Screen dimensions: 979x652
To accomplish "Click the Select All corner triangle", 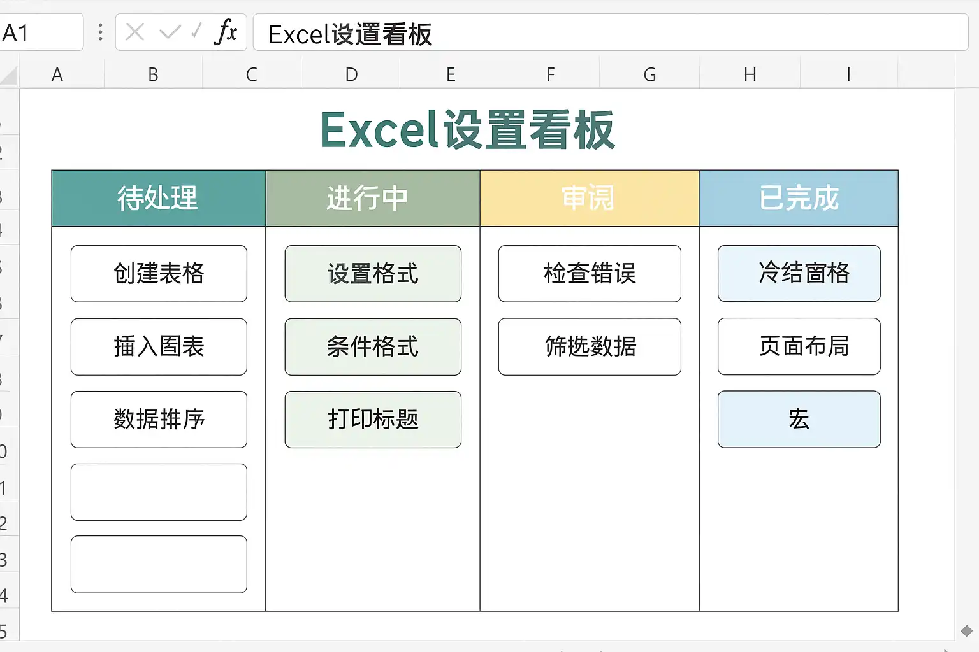I will (x=9, y=76).
